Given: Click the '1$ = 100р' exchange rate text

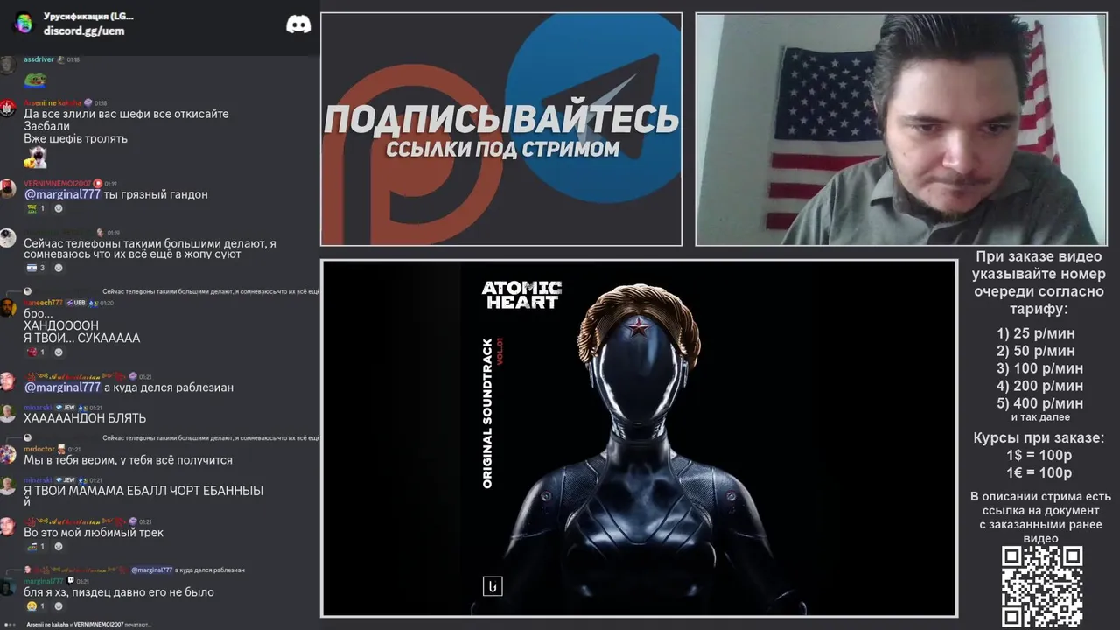Looking at the screenshot, I should (1039, 456).
